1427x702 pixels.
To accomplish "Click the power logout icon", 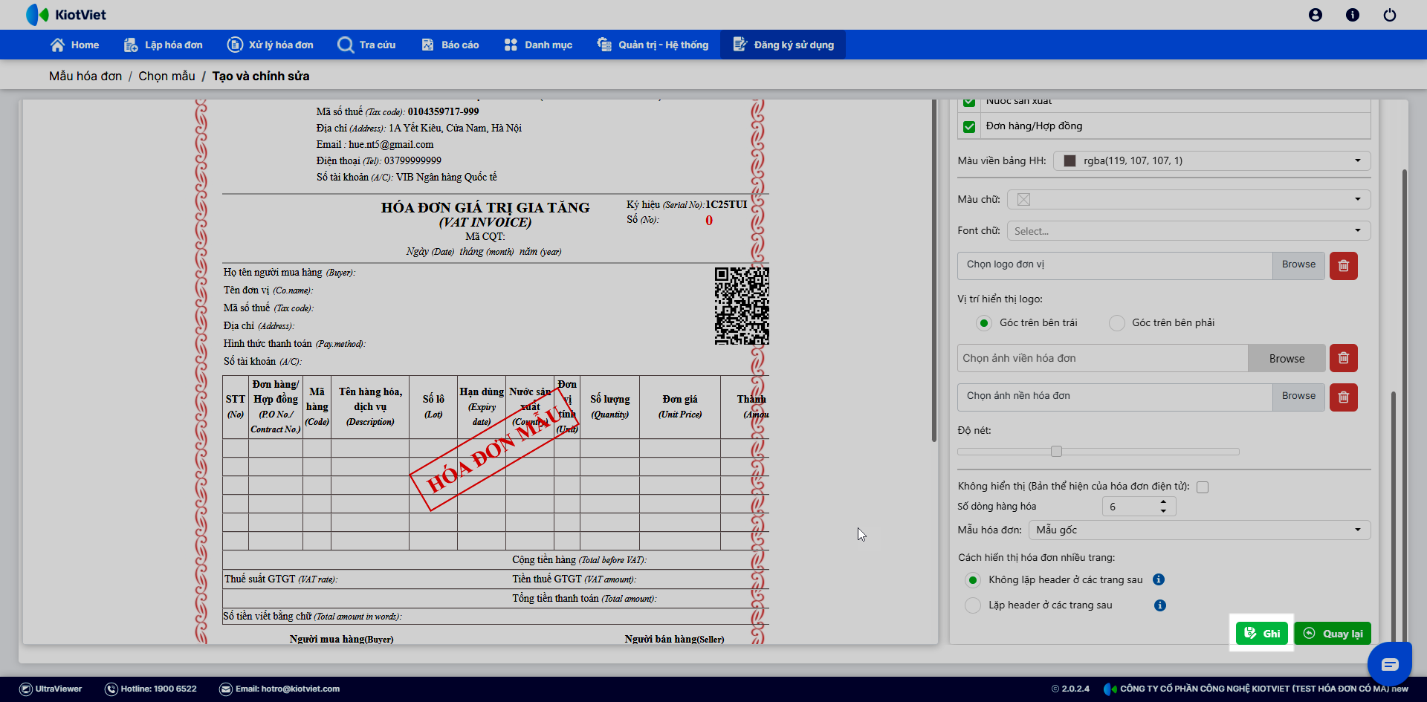I will coord(1389,15).
